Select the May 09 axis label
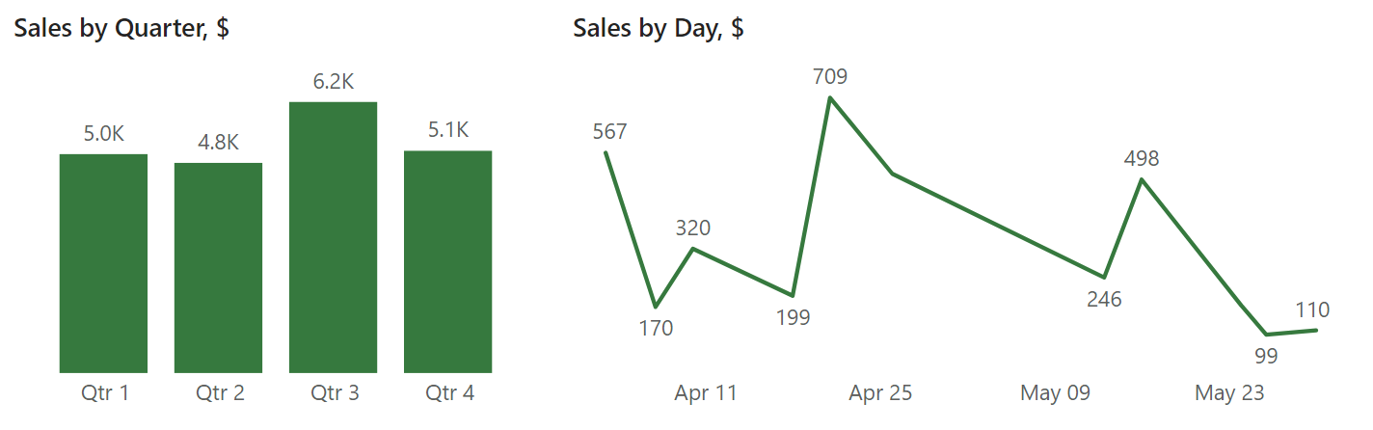 [1055, 393]
